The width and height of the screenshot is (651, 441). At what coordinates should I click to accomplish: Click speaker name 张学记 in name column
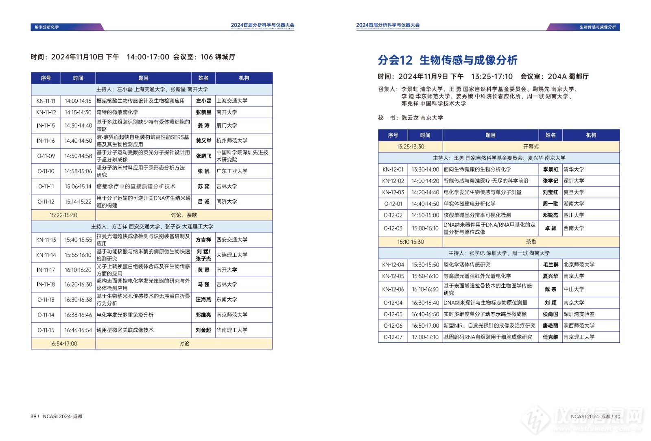coord(551,181)
